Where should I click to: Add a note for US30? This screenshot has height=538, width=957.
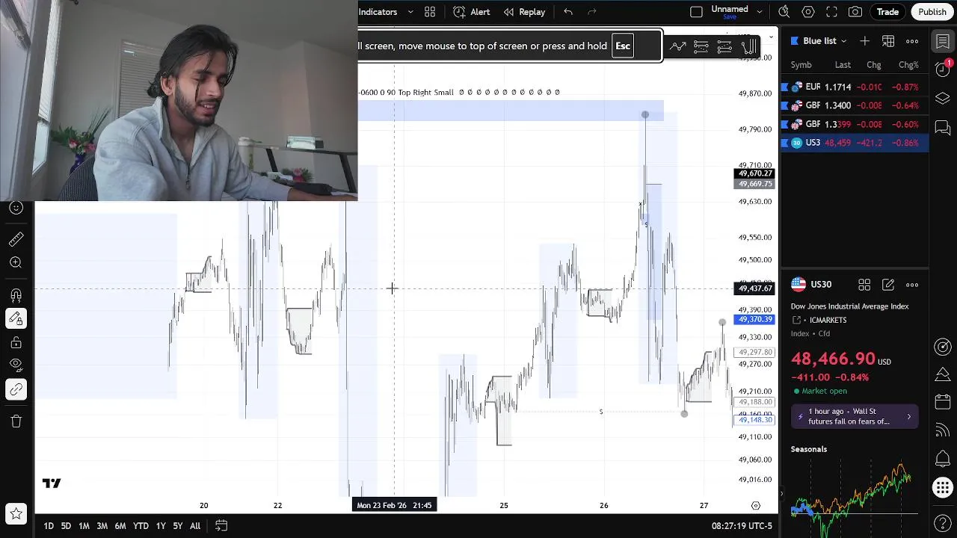[x=888, y=285]
